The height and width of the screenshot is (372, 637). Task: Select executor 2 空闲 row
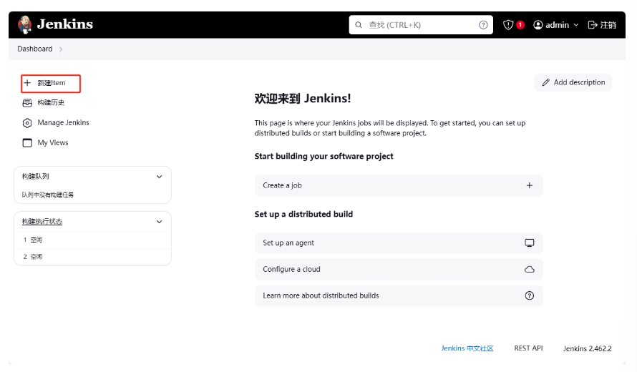(x=92, y=256)
